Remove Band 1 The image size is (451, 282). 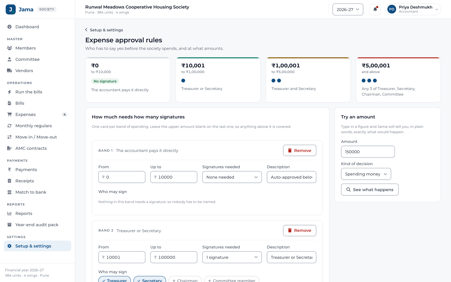click(300, 150)
